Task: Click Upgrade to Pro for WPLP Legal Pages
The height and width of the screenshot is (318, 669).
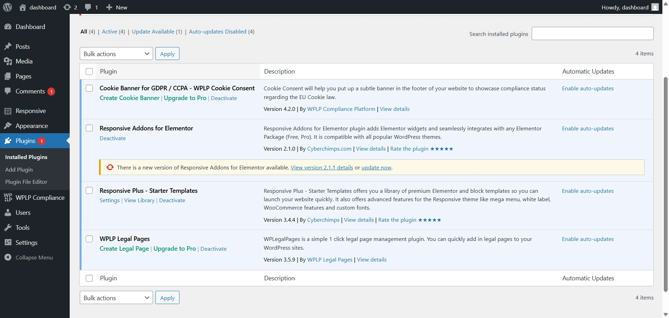Action: [x=175, y=249]
